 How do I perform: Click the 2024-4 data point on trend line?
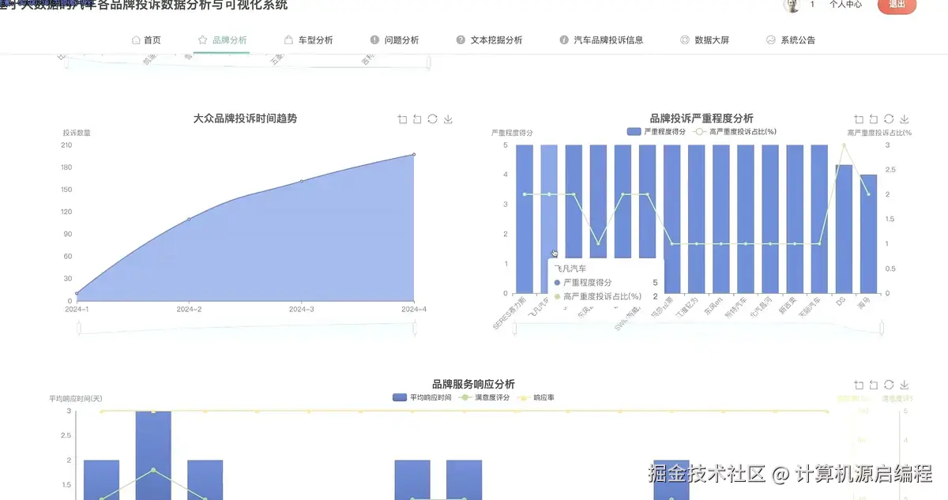tap(414, 155)
